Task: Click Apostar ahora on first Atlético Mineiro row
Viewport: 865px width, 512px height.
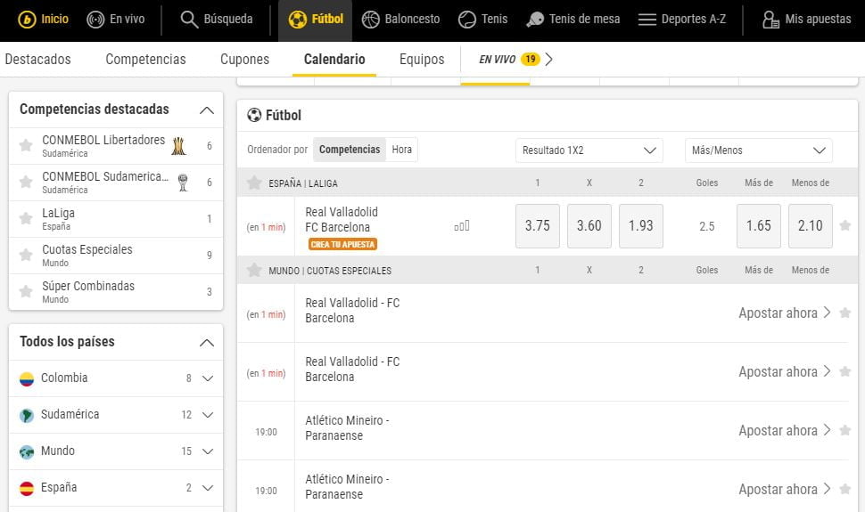Action: (x=785, y=430)
